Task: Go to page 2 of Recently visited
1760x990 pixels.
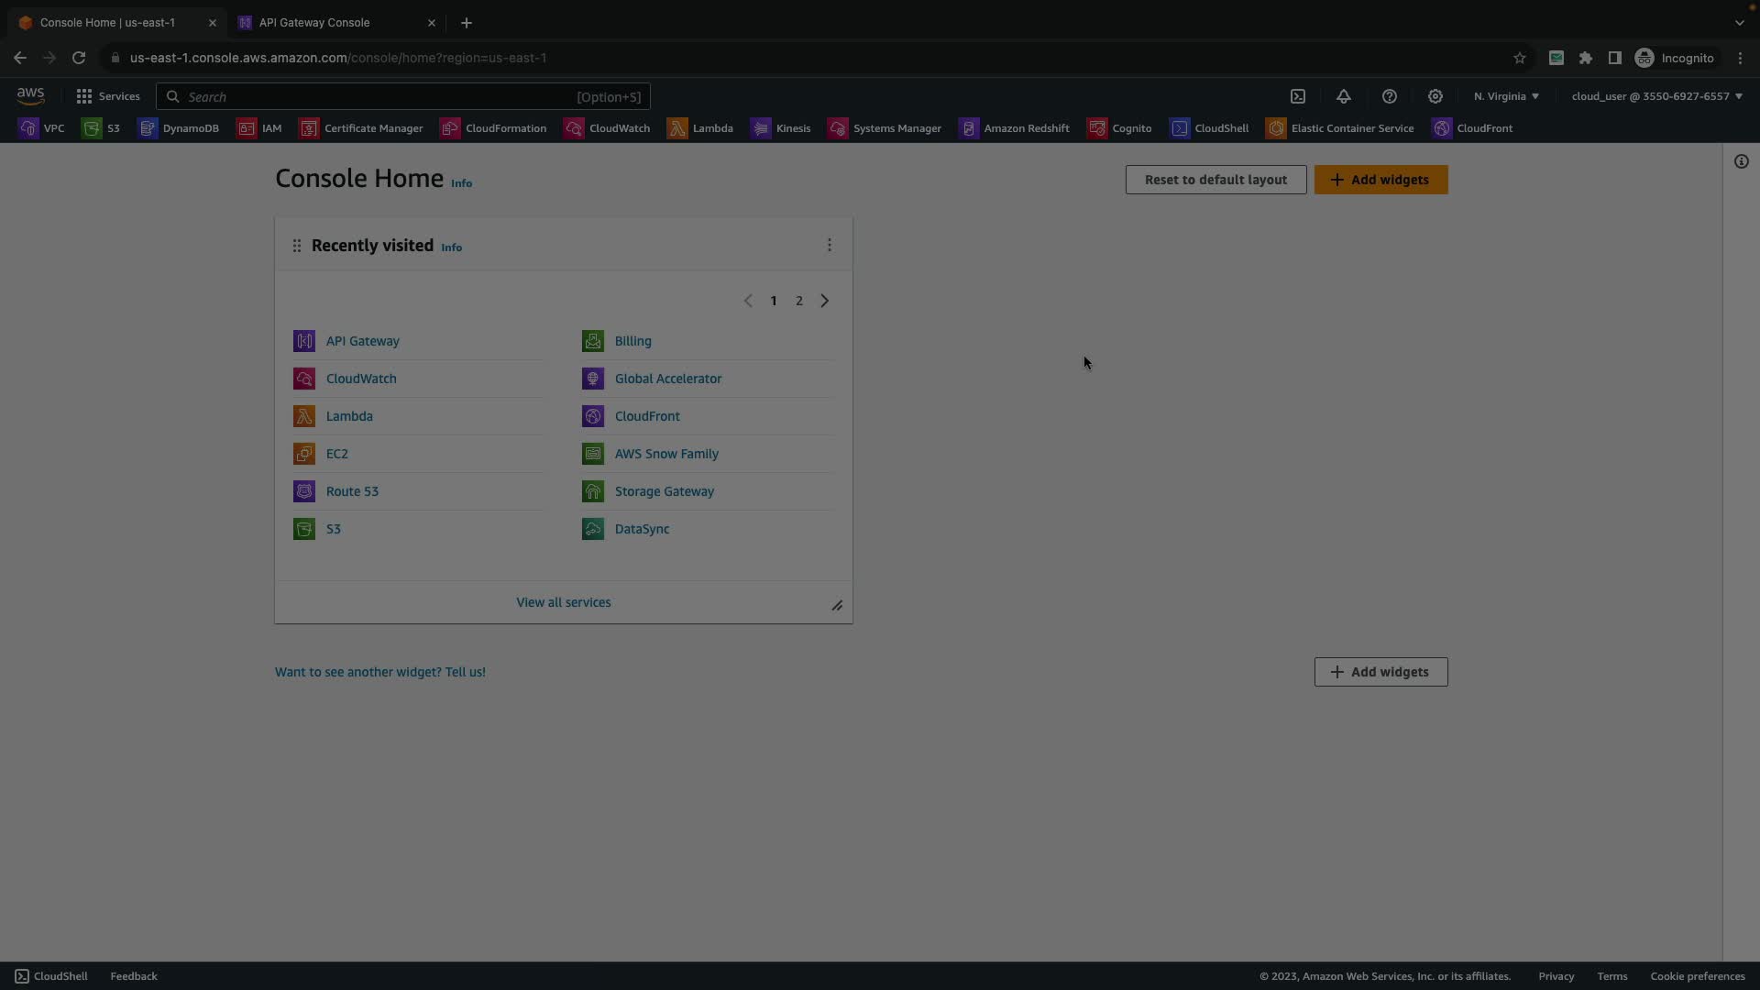Action: 799,301
